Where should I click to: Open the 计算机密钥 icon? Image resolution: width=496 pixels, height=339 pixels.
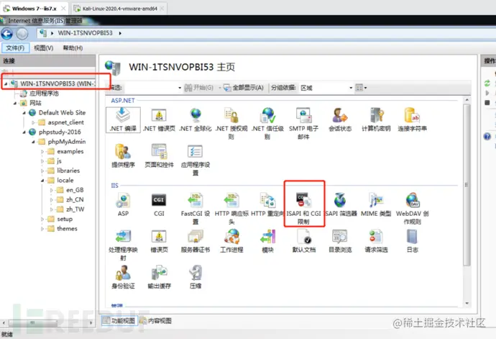pyautogui.click(x=376, y=119)
